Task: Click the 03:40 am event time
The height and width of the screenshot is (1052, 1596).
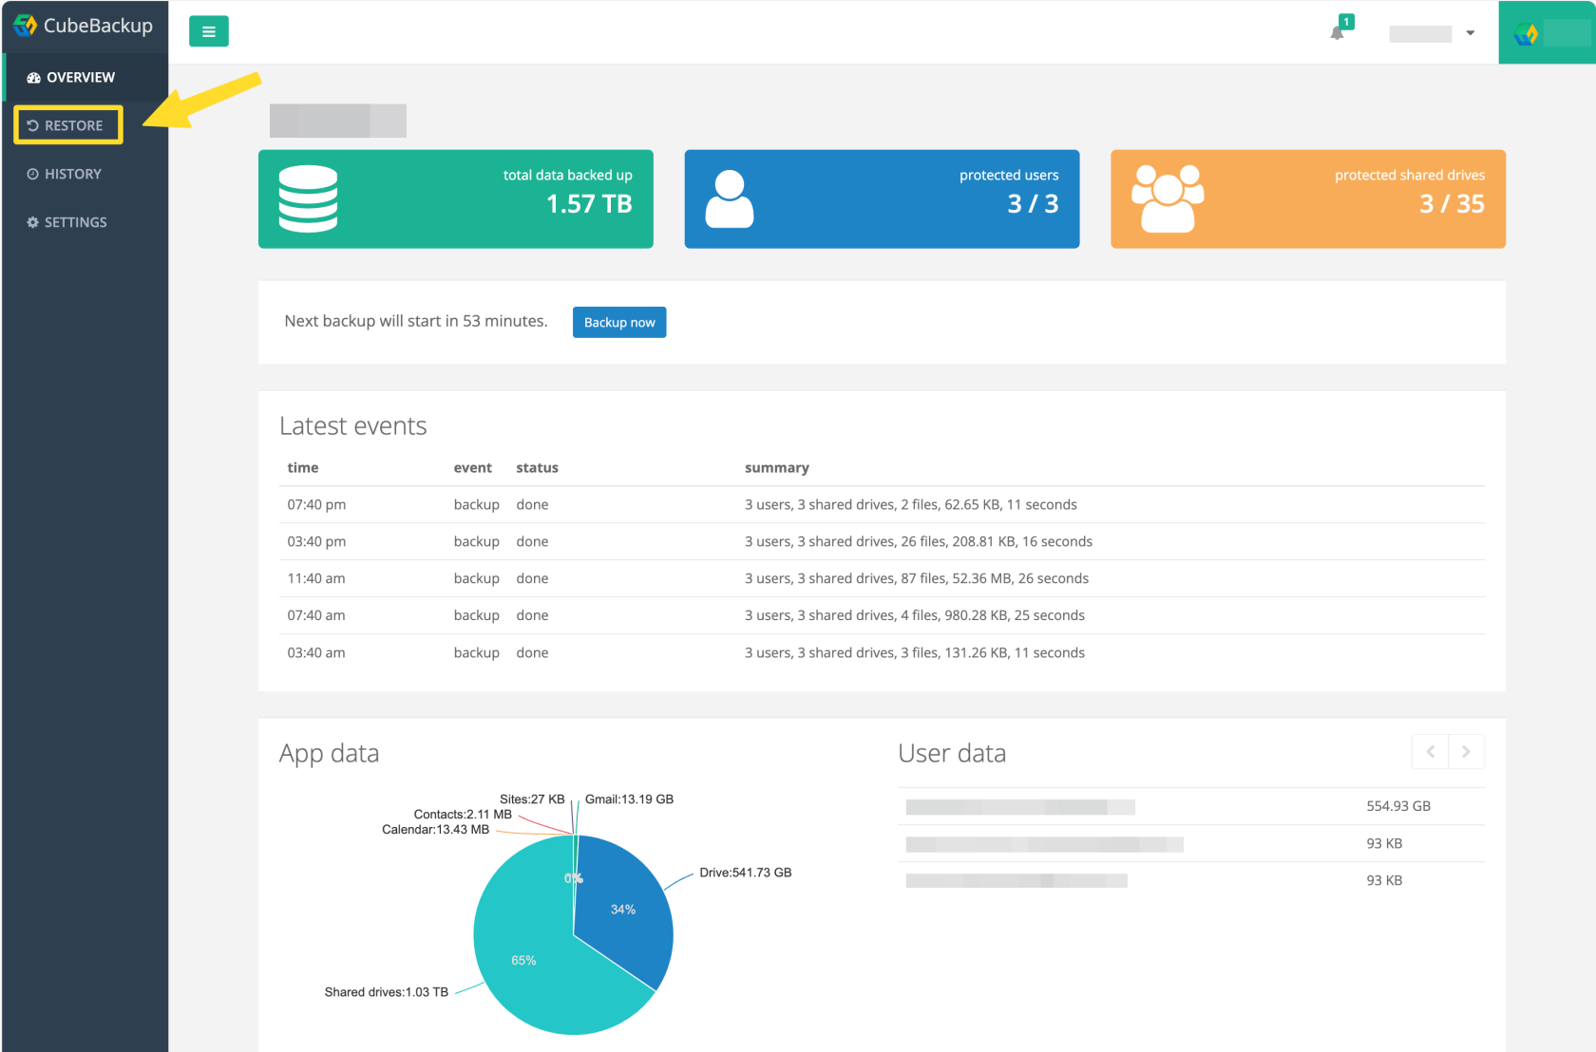Action: click(316, 653)
